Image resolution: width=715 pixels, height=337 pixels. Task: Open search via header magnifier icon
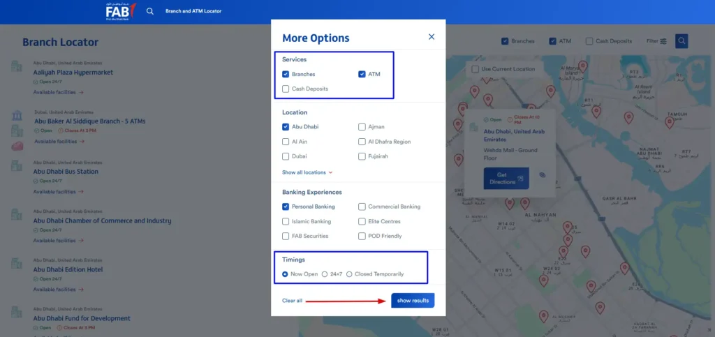pyautogui.click(x=150, y=11)
